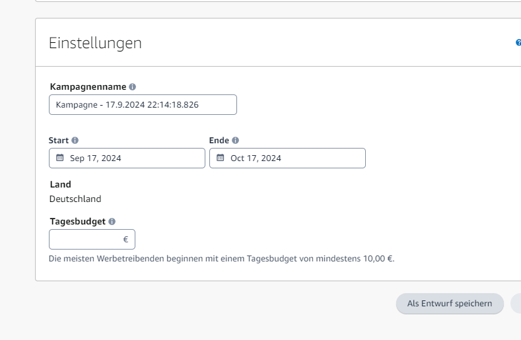Click the Land label
This screenshot has width=521, height=340.
(x=60, y=184)
